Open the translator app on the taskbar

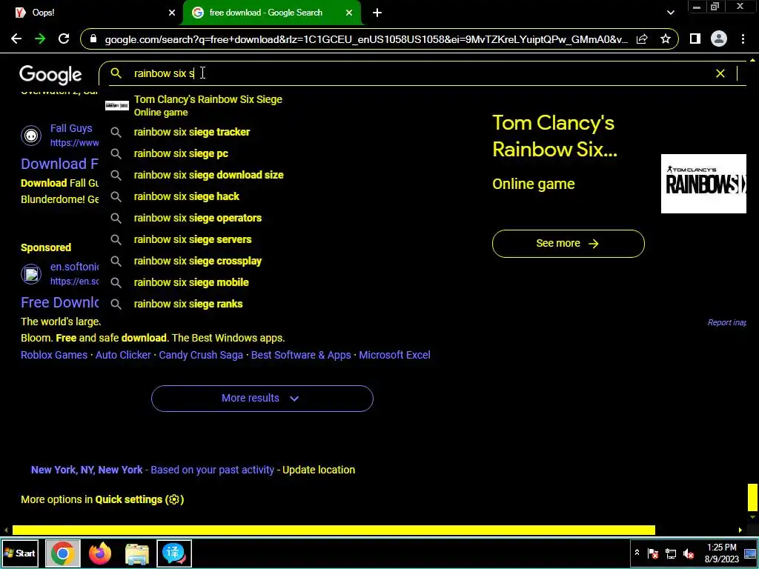(174, 553)
